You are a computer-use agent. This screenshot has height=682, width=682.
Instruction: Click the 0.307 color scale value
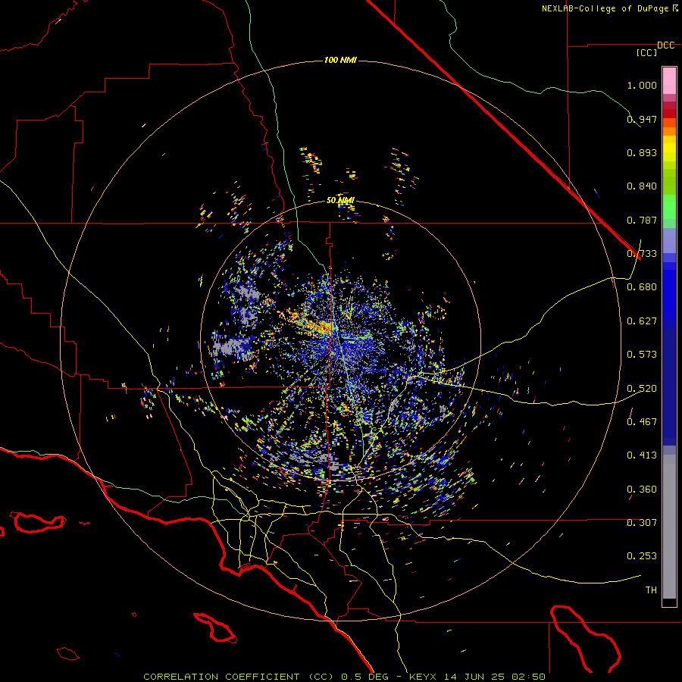[x=642, y=523]
